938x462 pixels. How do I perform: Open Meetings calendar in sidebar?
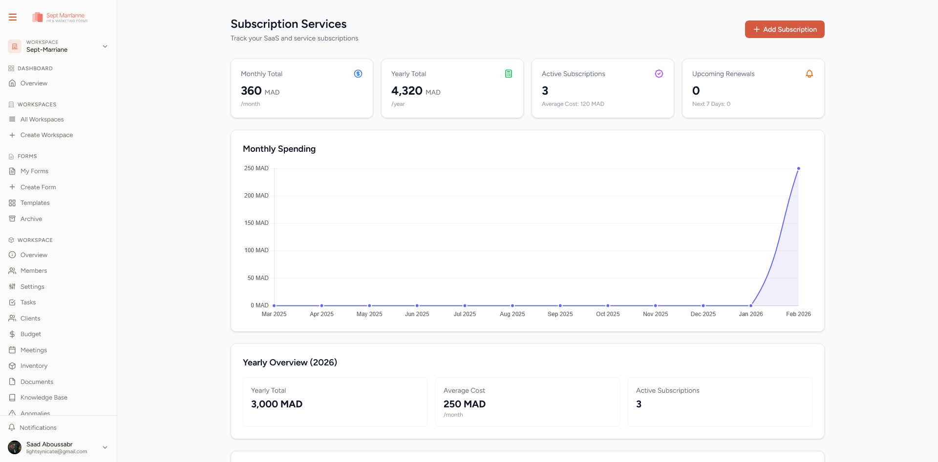tap(33, 350)
